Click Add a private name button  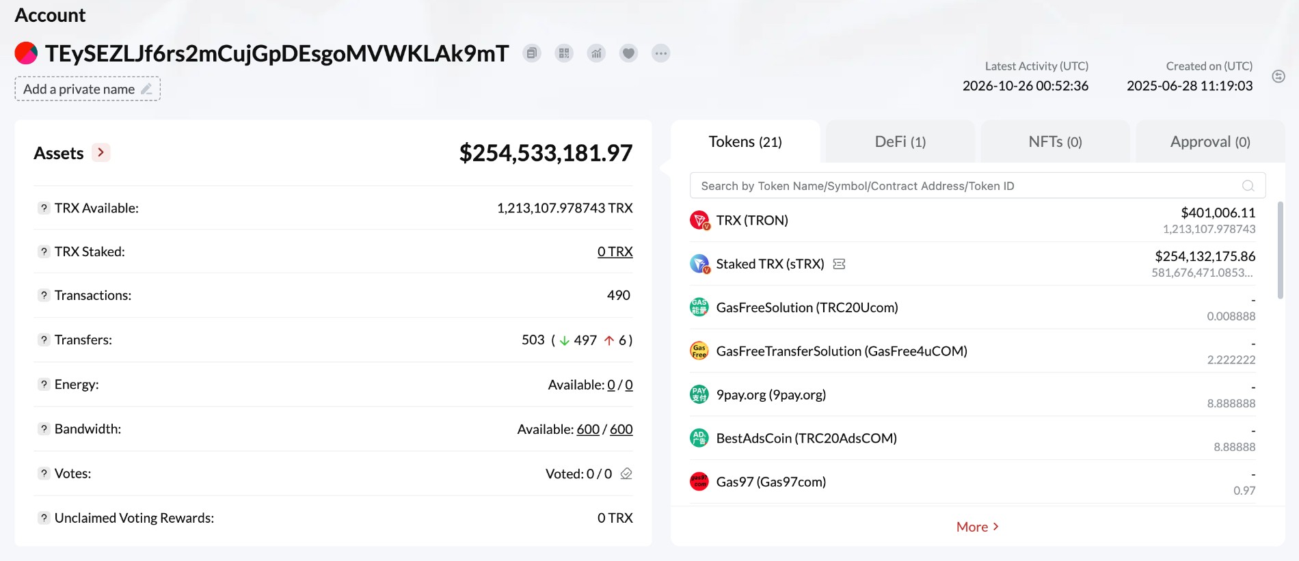(x=88, y=89)
